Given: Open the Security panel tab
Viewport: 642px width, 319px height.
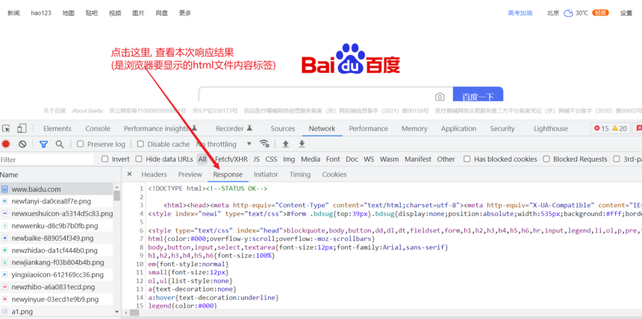Looking at the screenshot, I should [x=502, y=128].
